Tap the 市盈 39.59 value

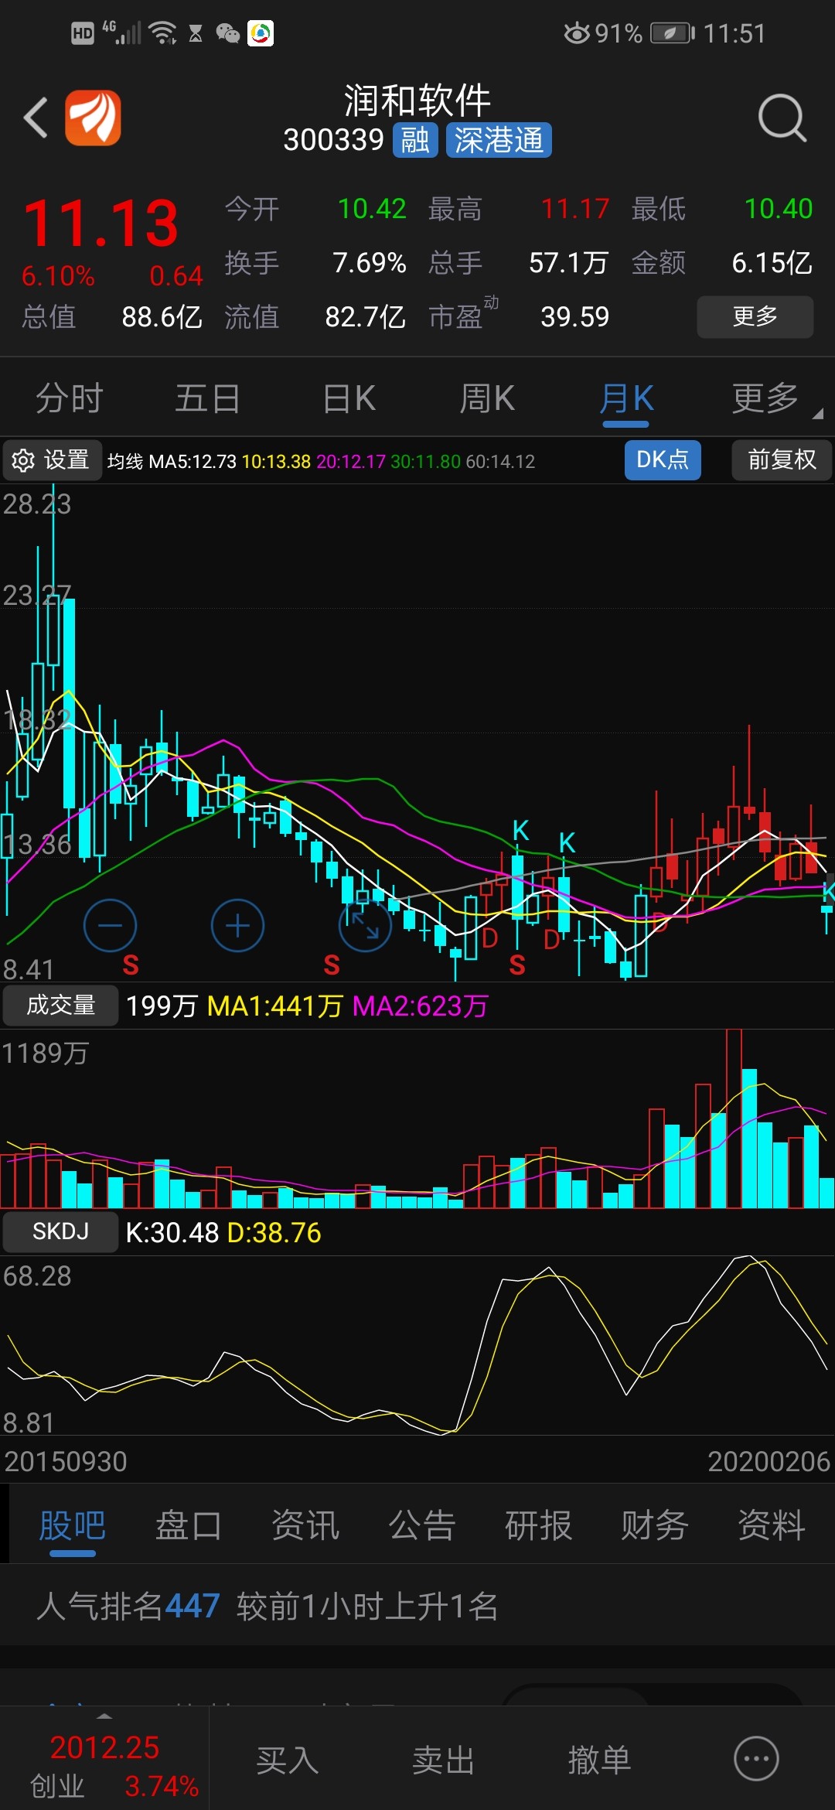click(x=574, y=316)
